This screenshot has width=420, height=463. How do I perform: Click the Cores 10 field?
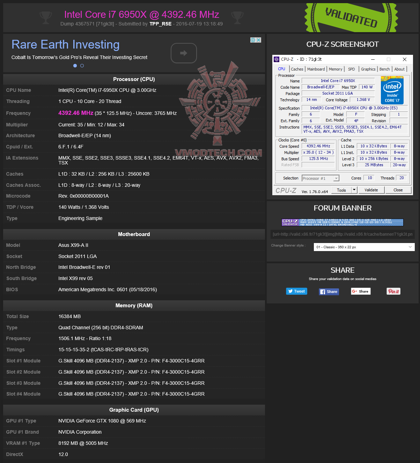click(x=370, y=178)
